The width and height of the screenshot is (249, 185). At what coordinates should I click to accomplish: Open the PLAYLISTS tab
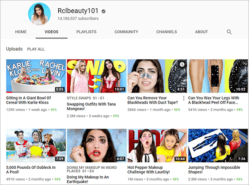86,32
